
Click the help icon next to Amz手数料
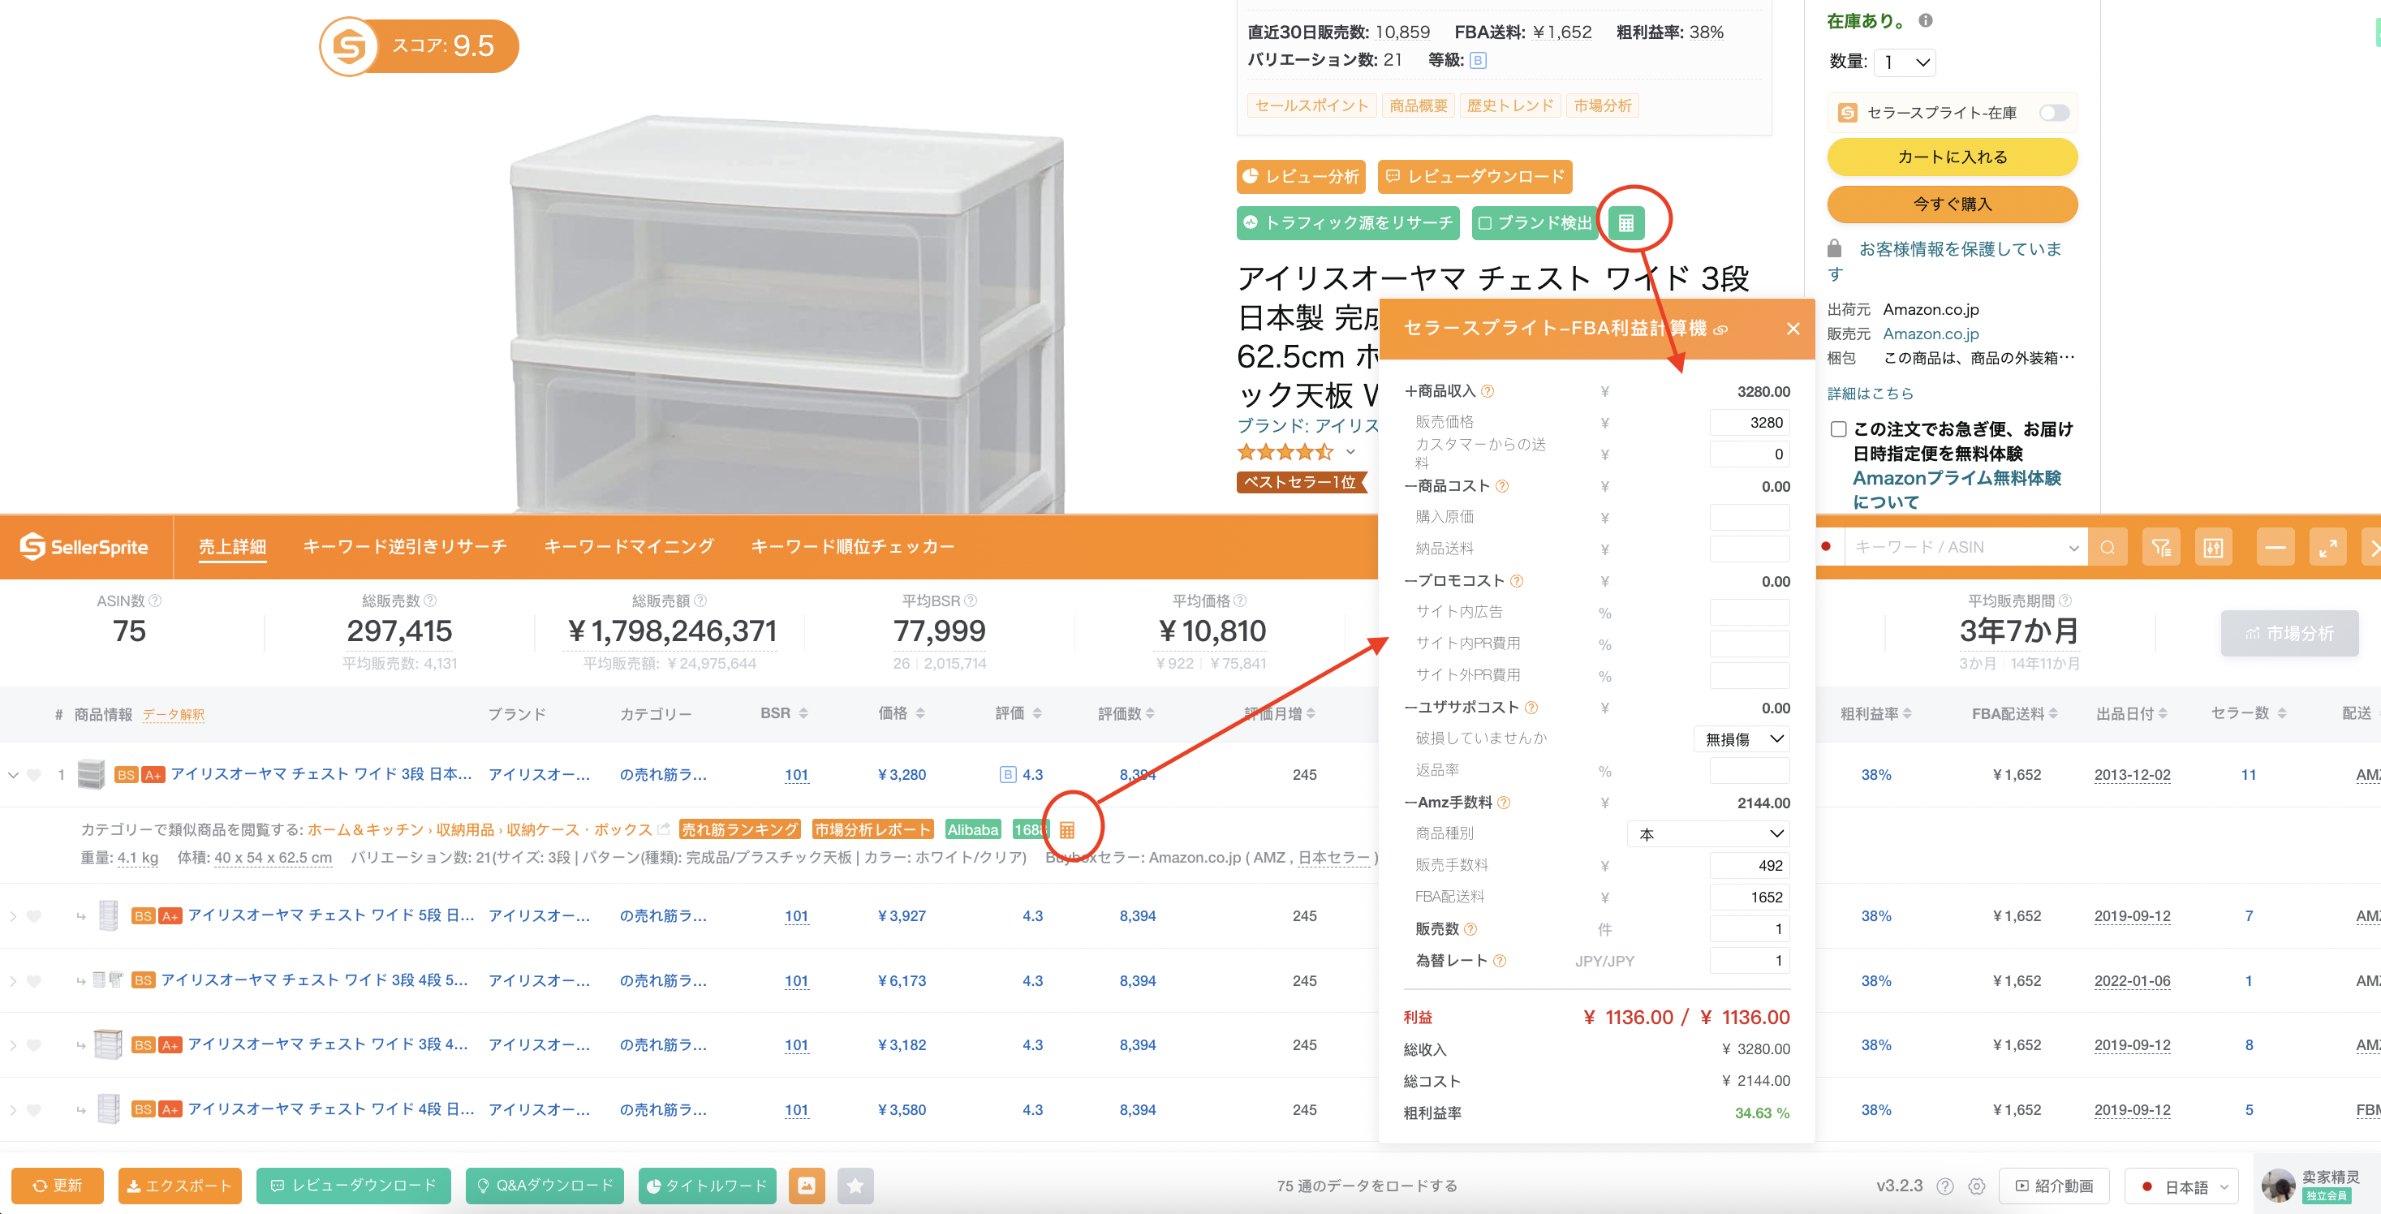[1504, 803]
